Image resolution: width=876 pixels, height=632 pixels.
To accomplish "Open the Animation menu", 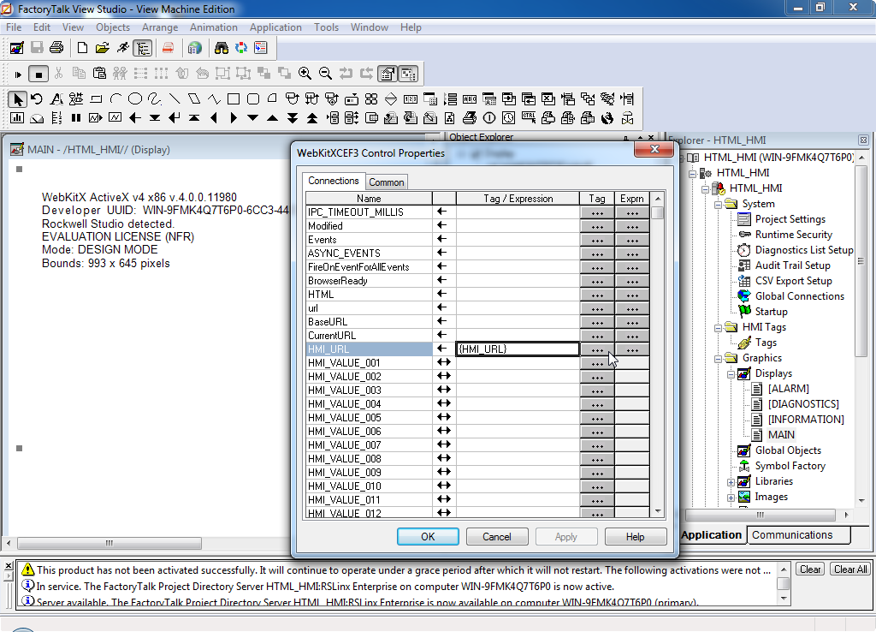I will click(x=213, y=27).
